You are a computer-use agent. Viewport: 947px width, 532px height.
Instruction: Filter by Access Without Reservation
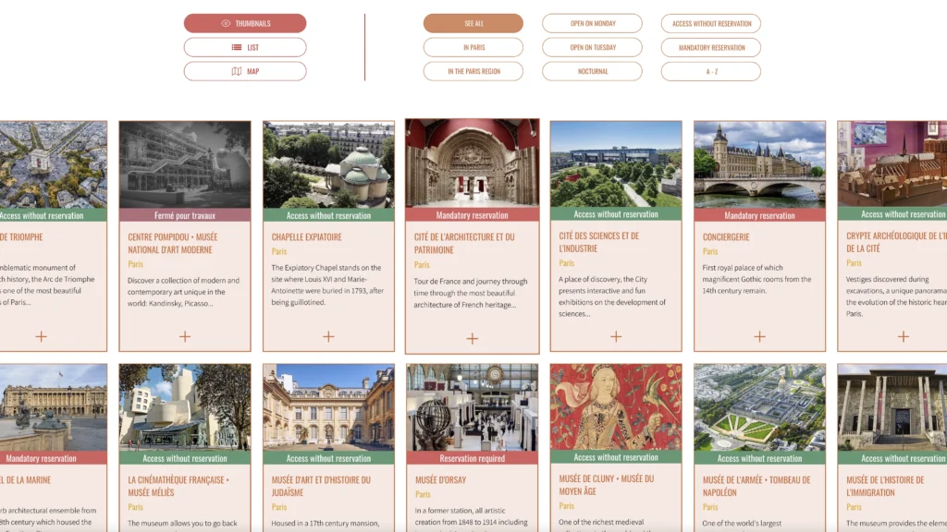coord(710,23)
